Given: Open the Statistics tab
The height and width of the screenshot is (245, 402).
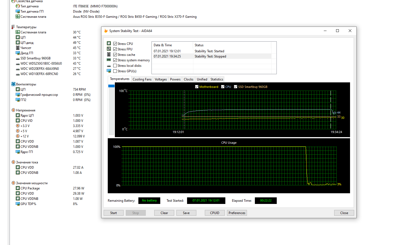Looking at the screenshot, I should coord(217,79).
